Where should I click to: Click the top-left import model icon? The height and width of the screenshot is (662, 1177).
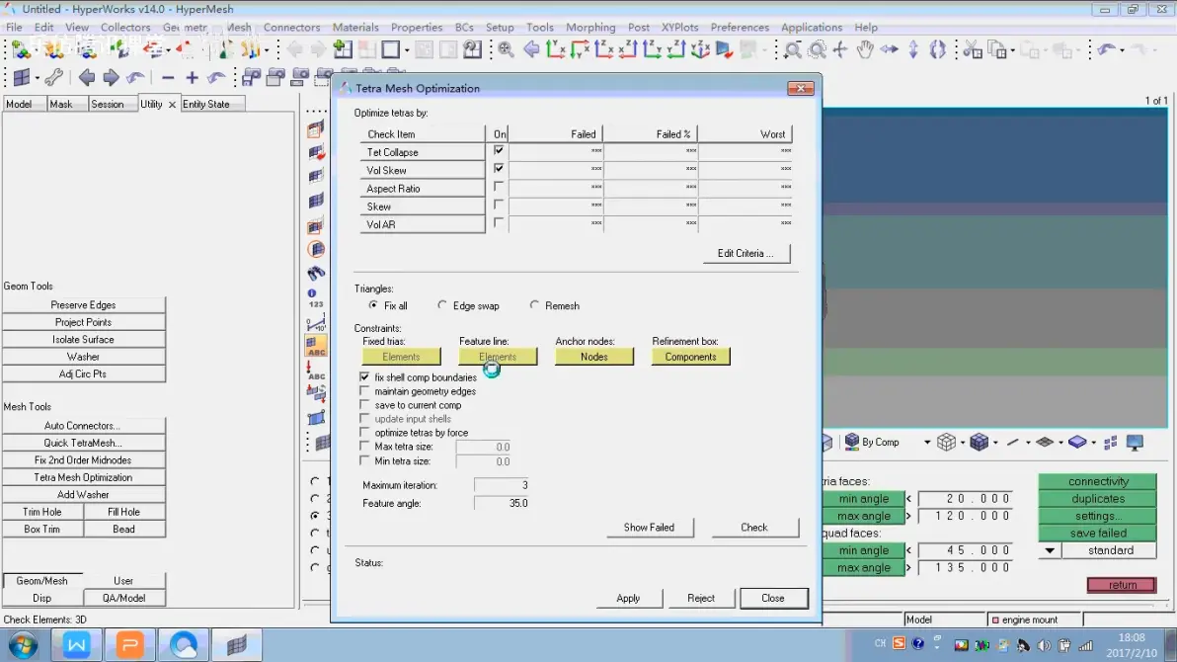21,49
